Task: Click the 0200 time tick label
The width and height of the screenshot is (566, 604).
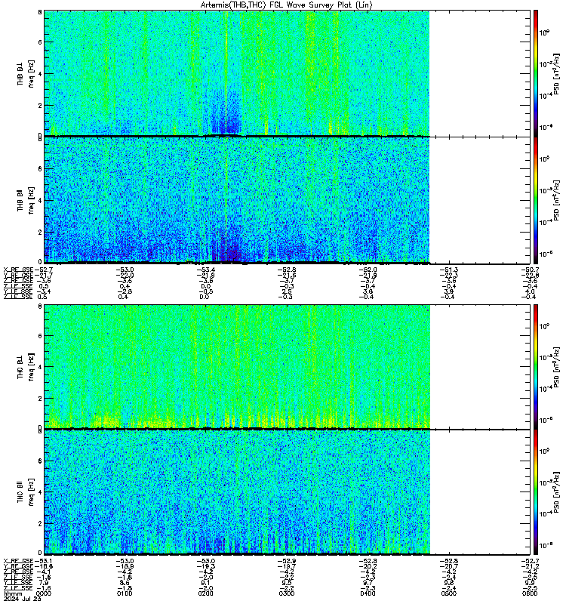Action: pos(205,593)
